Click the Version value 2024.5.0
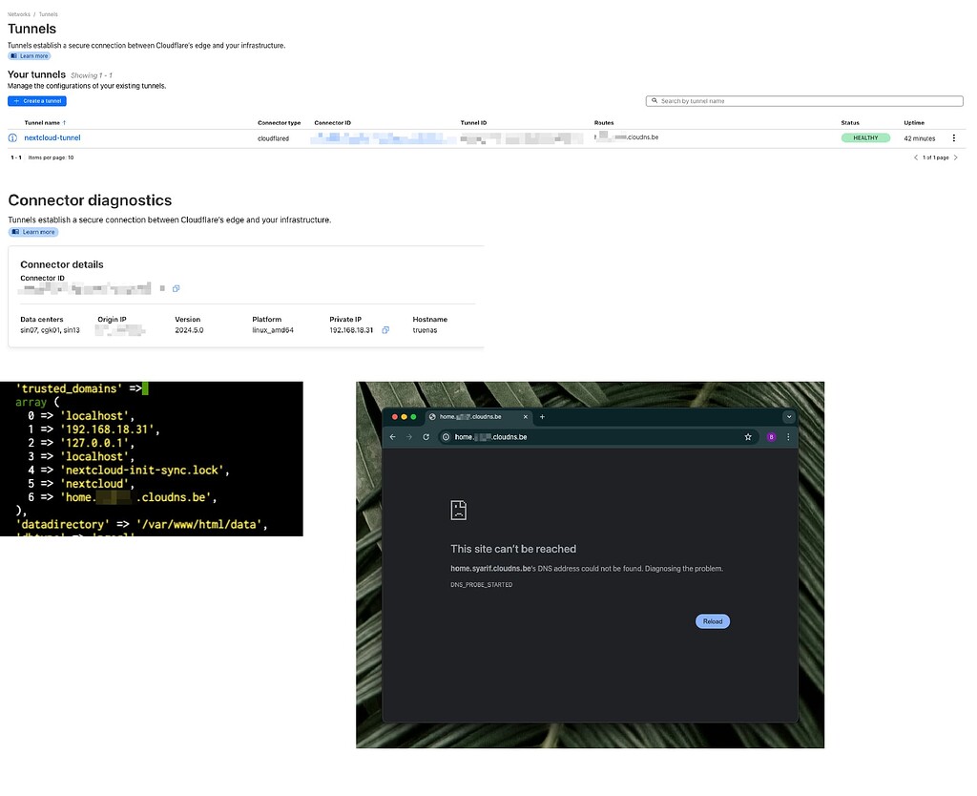The image size is (977, 796). 189,330
